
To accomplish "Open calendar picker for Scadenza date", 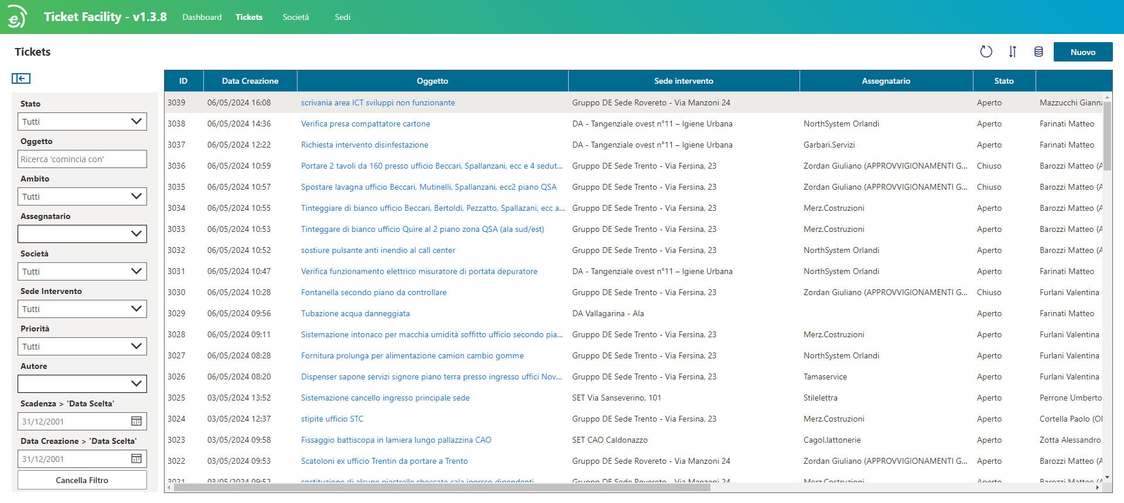I will (136, 421).
